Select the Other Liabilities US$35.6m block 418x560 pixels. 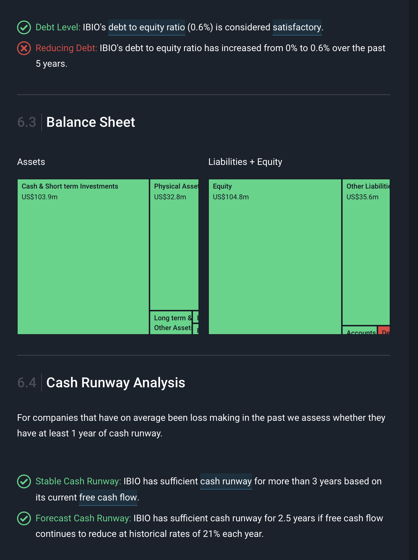366,252
